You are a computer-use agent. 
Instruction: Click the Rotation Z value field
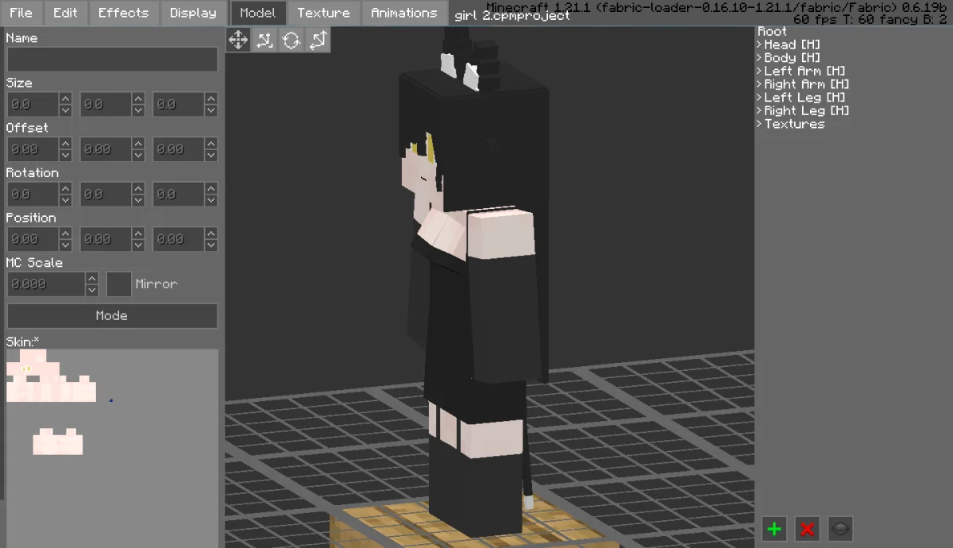pyautogui.click(x=179, y=195)
